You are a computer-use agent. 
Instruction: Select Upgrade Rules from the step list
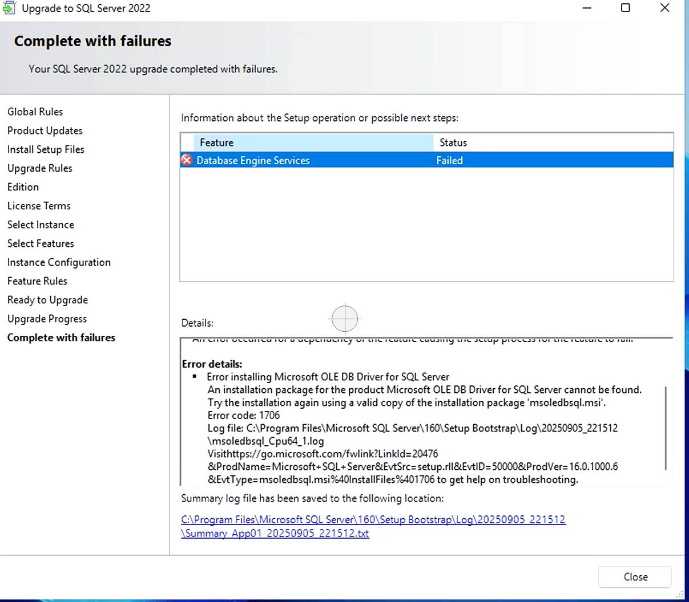click(x=40, y=168)
